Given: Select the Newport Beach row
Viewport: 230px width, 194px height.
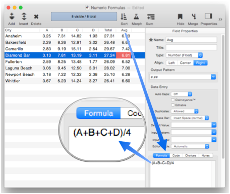Looking at the screenshot, I should (x=75, y=74).
